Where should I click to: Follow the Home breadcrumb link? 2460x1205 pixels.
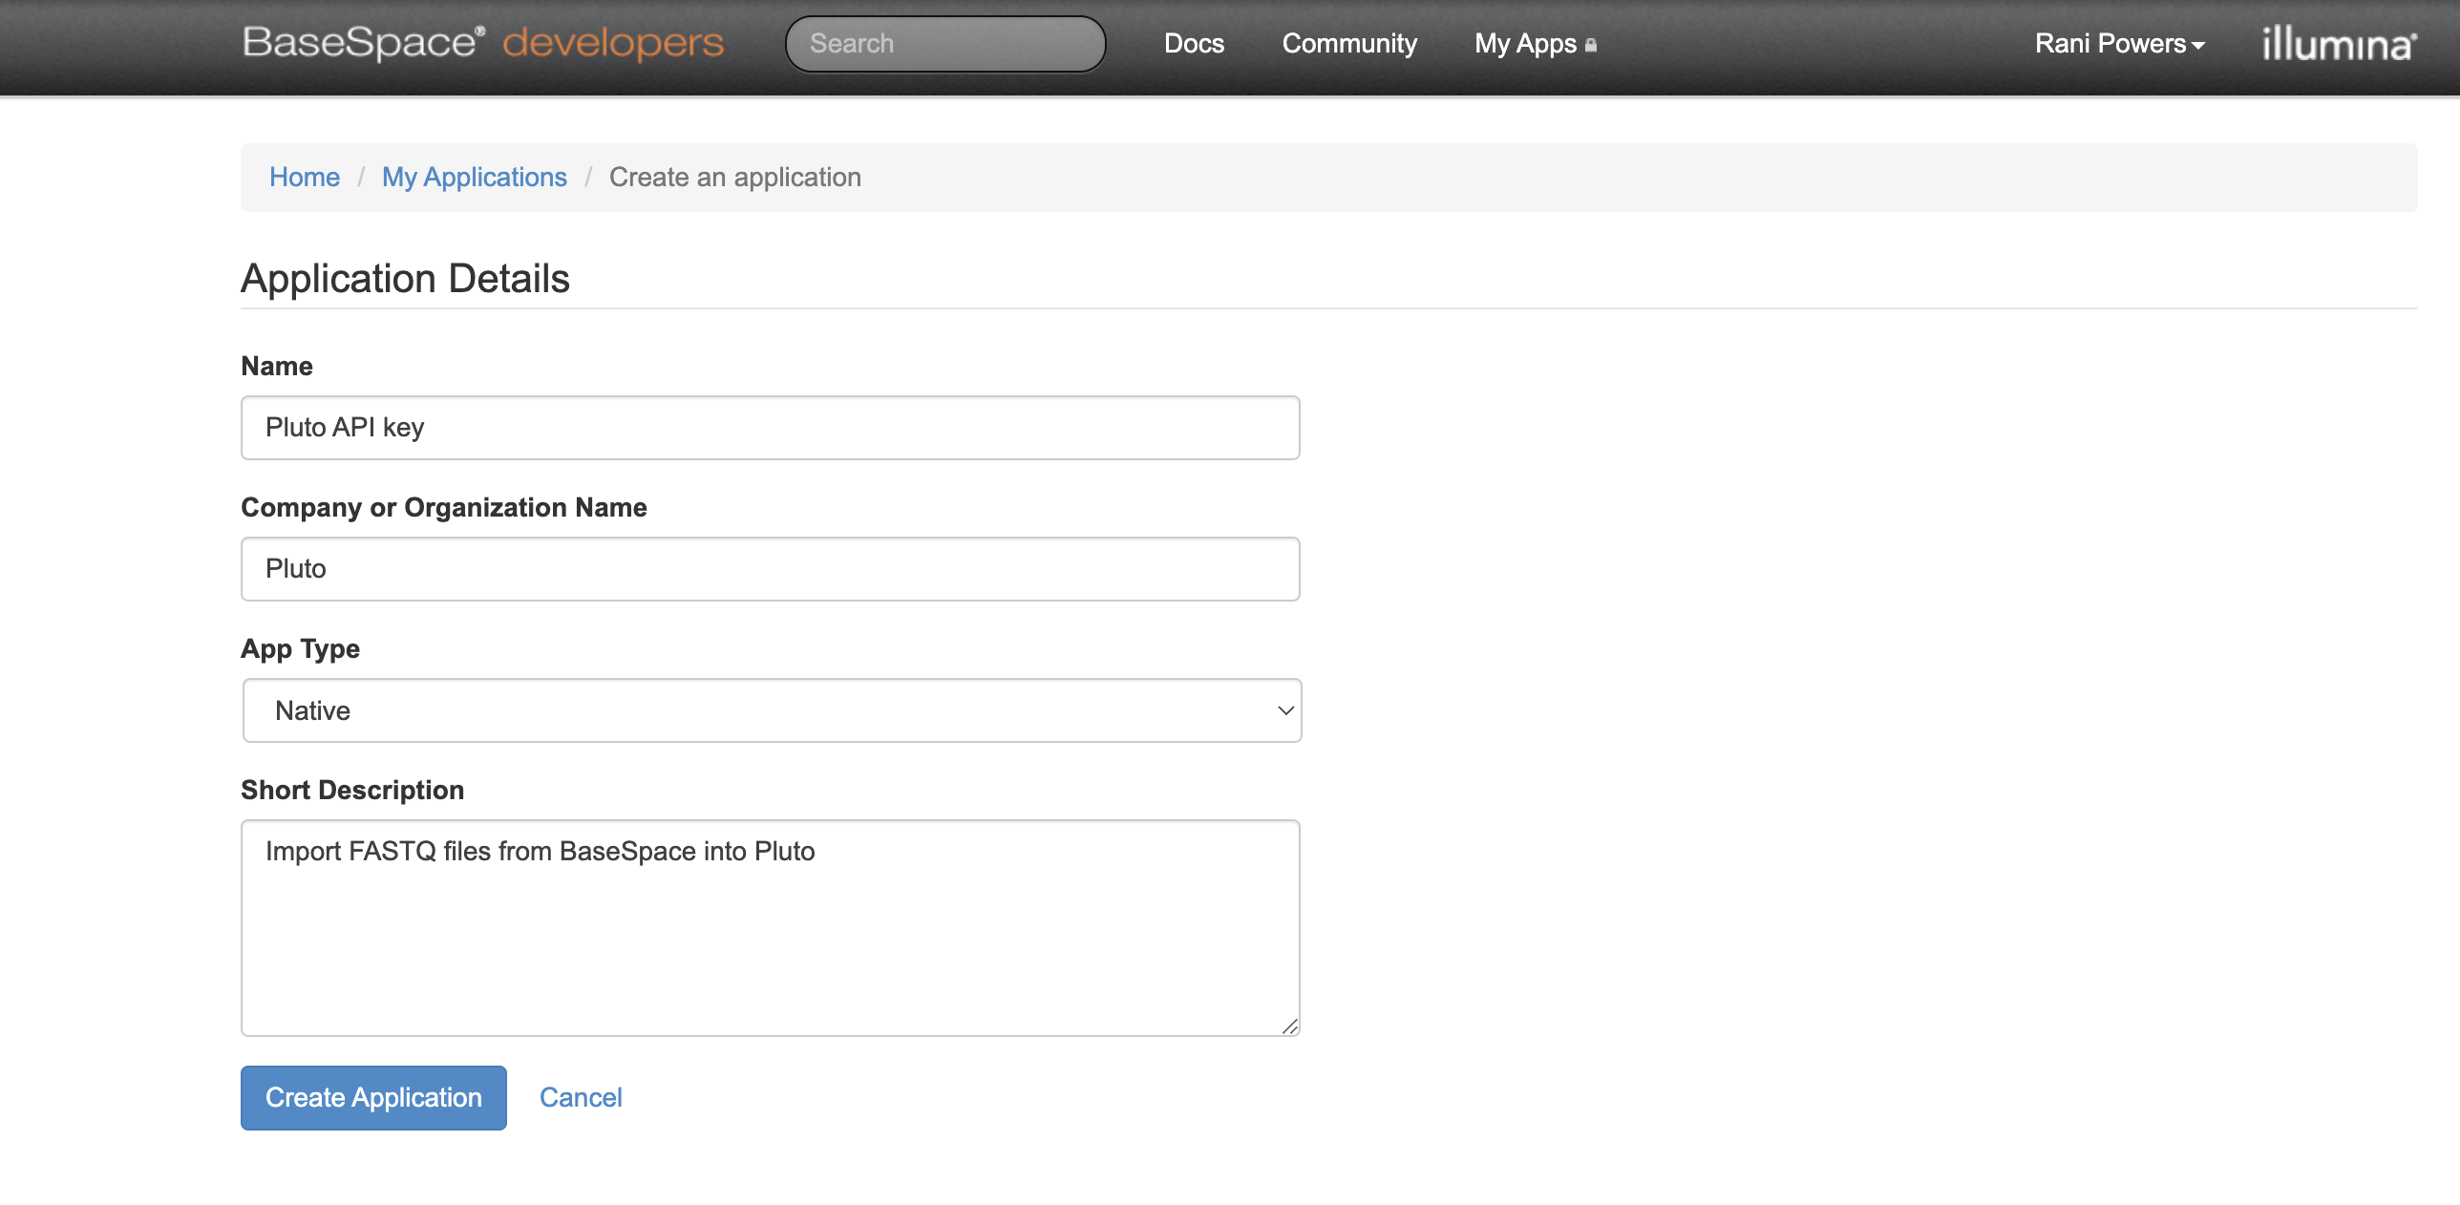tap(305, 177)
